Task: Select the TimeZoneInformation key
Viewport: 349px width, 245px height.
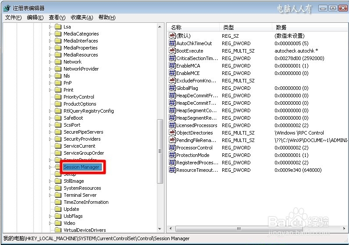Action: (x=86, y=202)
